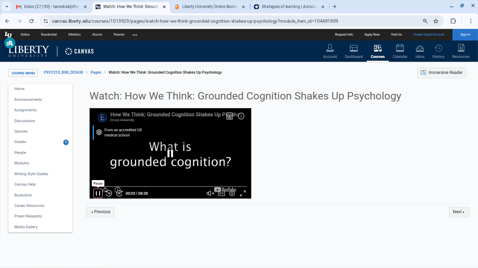Open Resources in Canvas navigation
The image size is (478, 268).
[x=461, y=51]
